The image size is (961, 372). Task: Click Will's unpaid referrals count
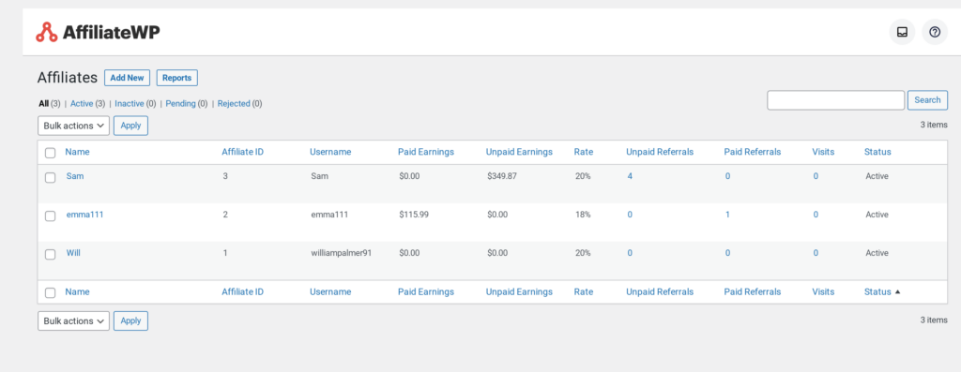[x=630, y=253]
